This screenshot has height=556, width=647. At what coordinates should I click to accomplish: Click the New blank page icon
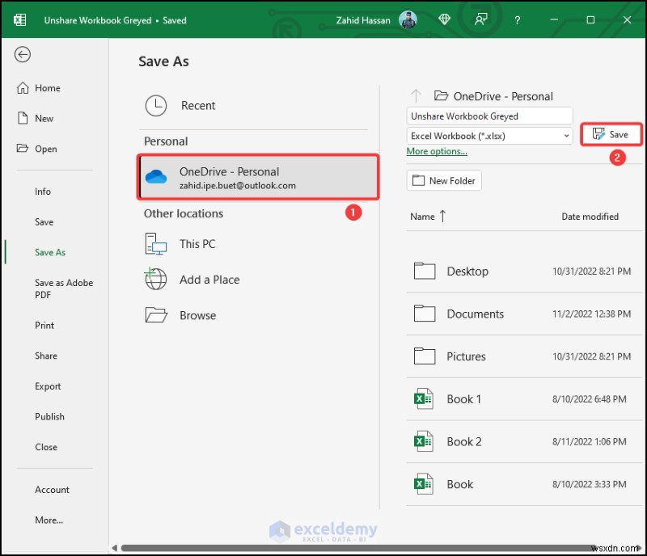[x=23, y=118]
